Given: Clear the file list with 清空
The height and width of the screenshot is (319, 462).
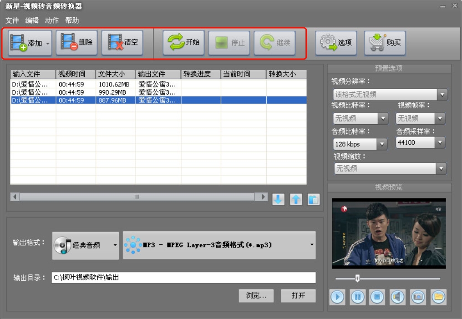Looking at the screenshot, I should tap(122, 43).
